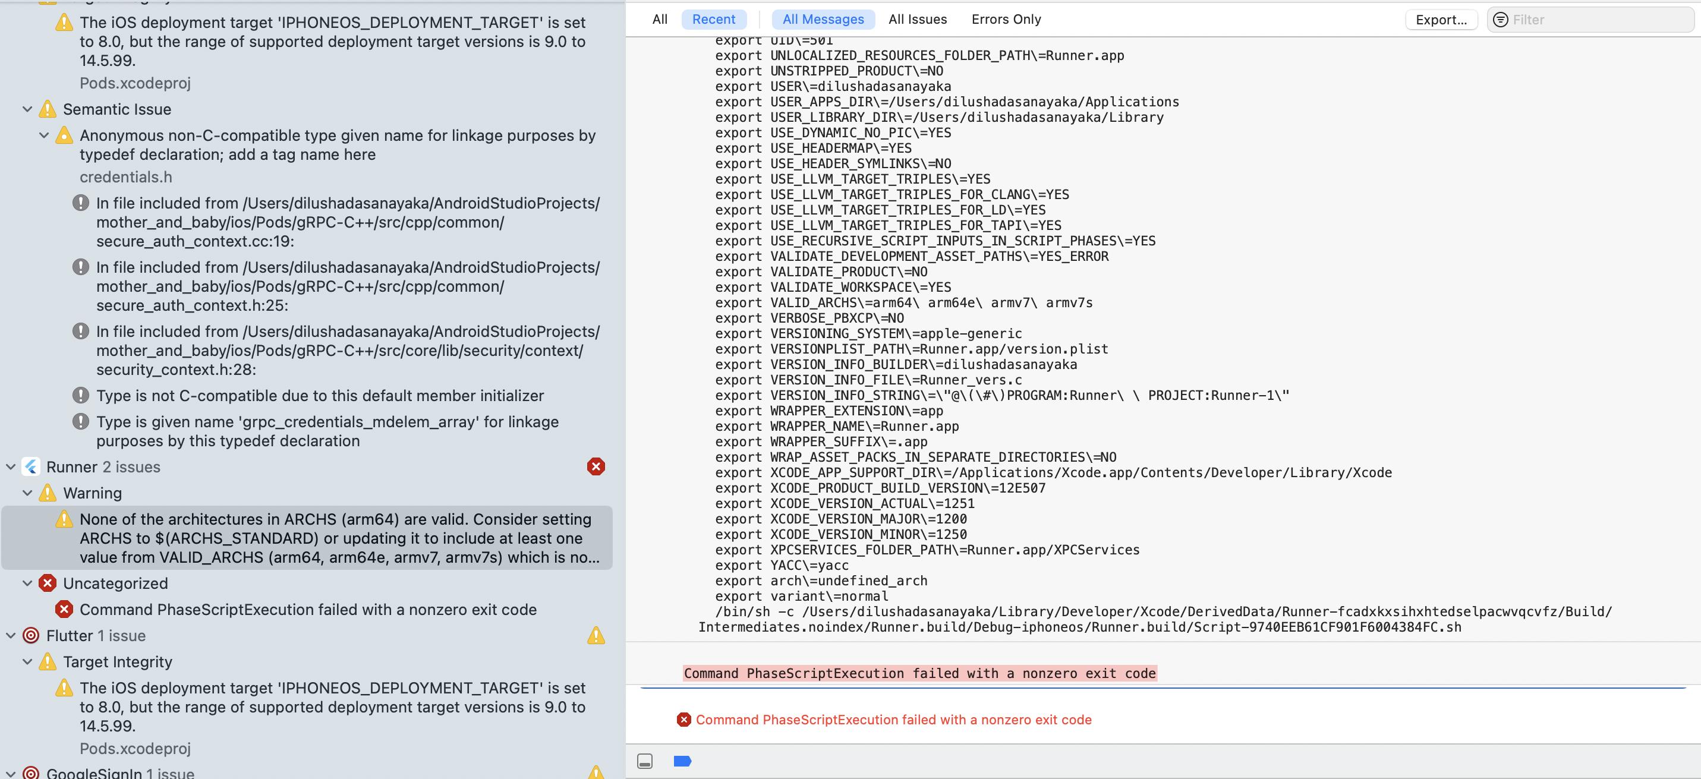Click the blue tag breakpoint icon at the bottom
Screen dimensions: 1701x779
(x=682, y=761)
